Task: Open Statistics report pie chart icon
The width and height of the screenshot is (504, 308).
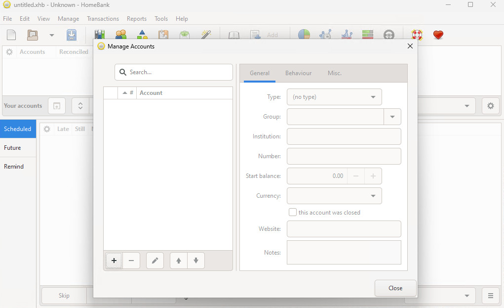Action: (304, 35)
